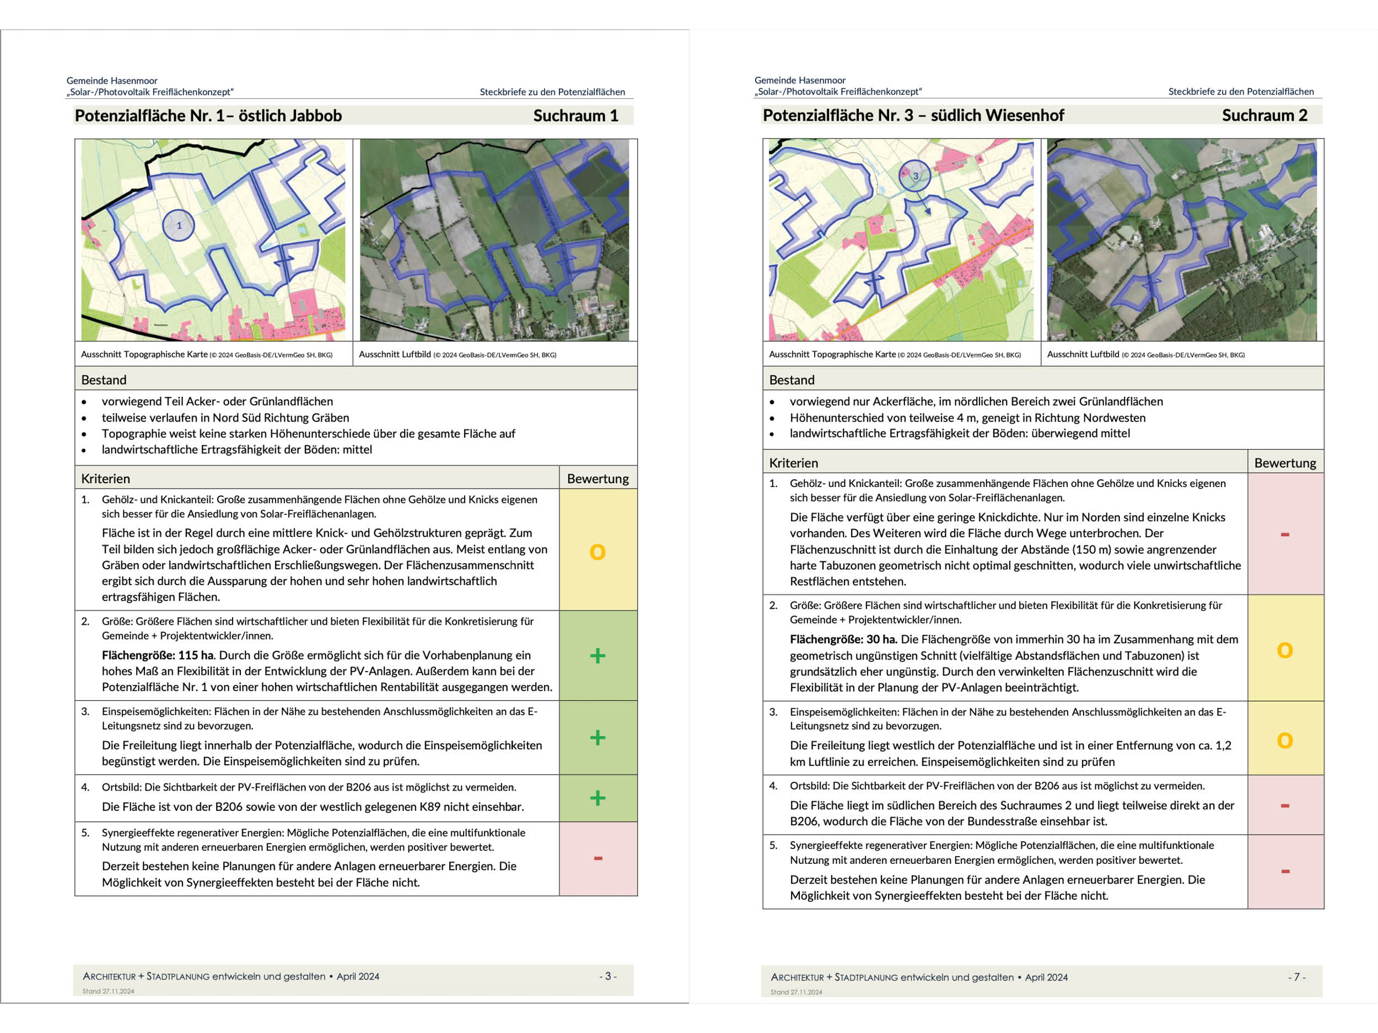This screenshot has height=1033, width=1378.
Task: Click page number '- 3 -' in the footer
Action: [607, 976]
